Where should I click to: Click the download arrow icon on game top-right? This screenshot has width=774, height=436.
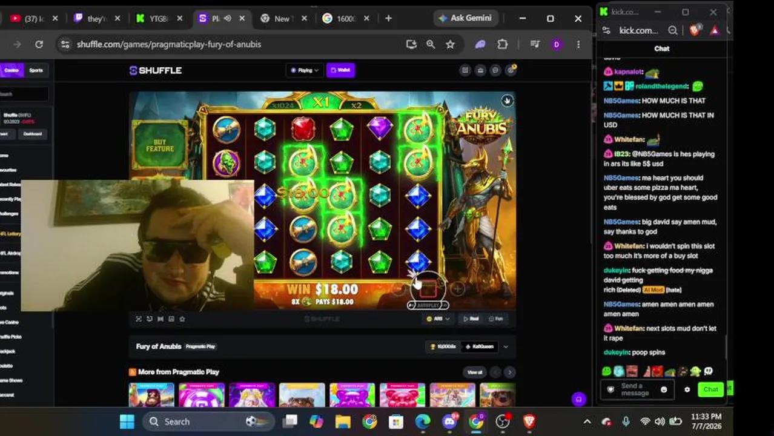[507, 101]
